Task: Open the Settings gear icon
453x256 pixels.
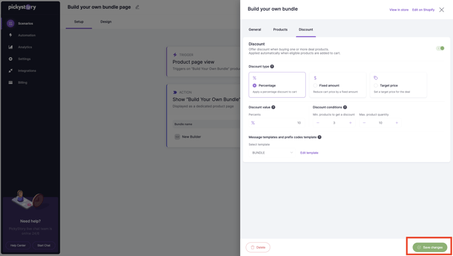Action: tap(11, 59)
